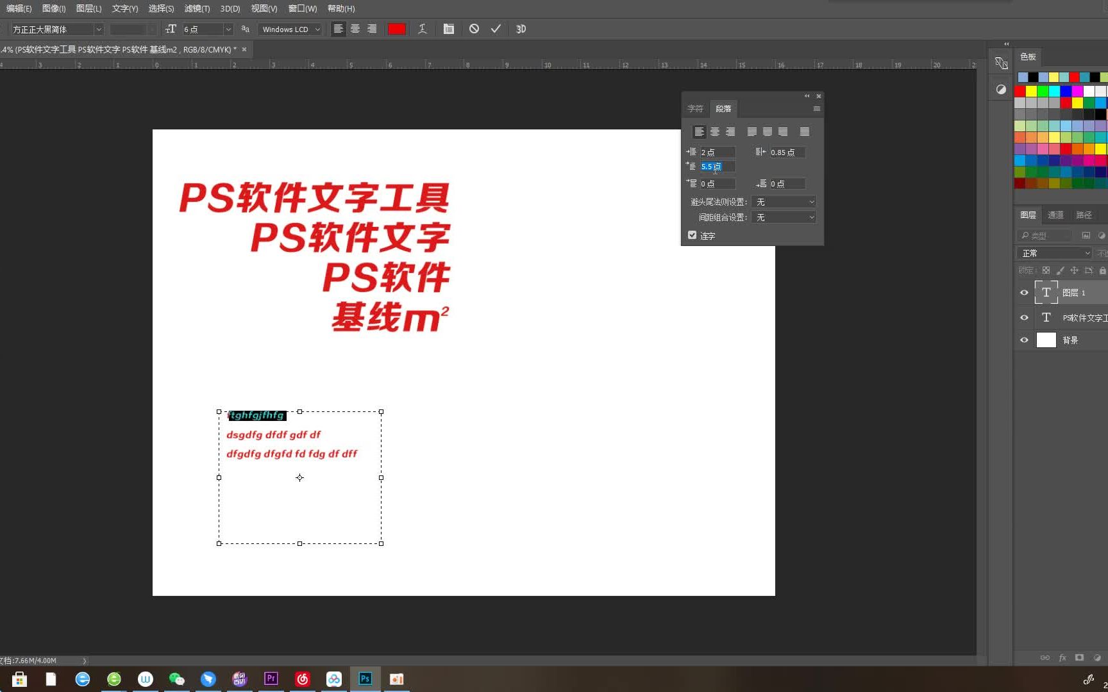Click the cancel current edits icon
The width and height of the screenshot is (1108, 692).
click(x=474, y=29)
